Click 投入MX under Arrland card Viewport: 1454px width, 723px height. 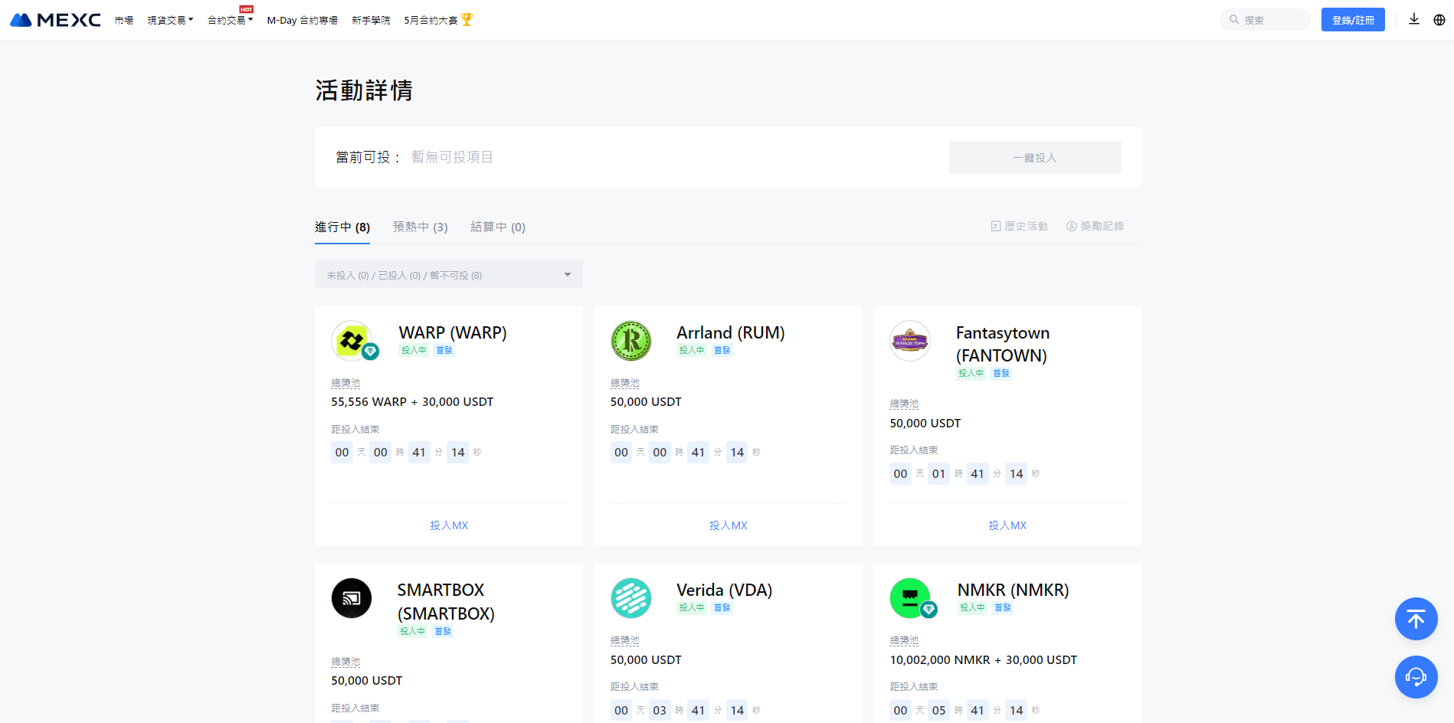(x=728, y=525)
